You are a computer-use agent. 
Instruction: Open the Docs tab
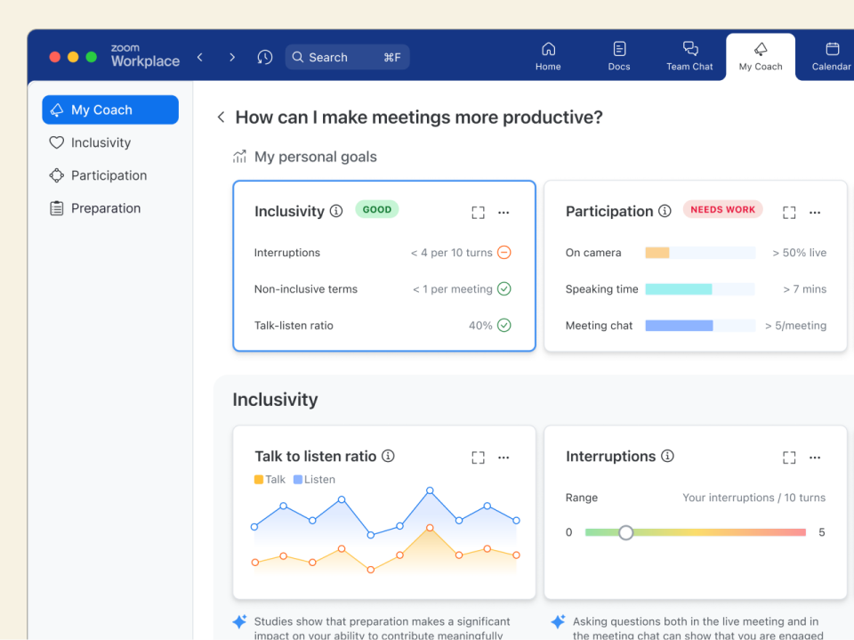click(619, 56)
